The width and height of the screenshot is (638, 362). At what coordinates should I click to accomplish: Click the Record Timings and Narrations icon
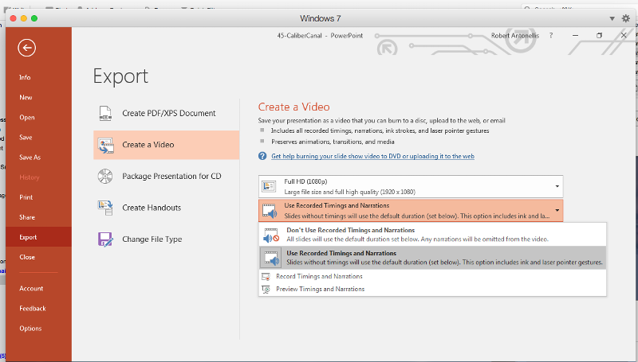[x=266, y=277]
